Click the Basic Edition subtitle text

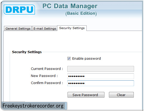click(x=81, y=13)
